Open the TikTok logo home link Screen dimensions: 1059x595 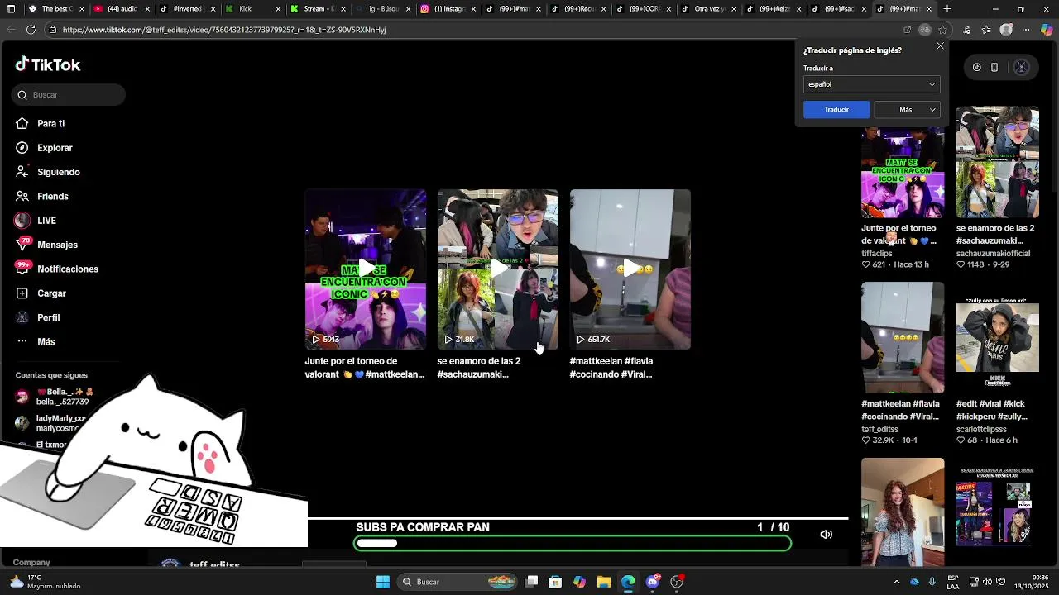(x=47, y=64)
